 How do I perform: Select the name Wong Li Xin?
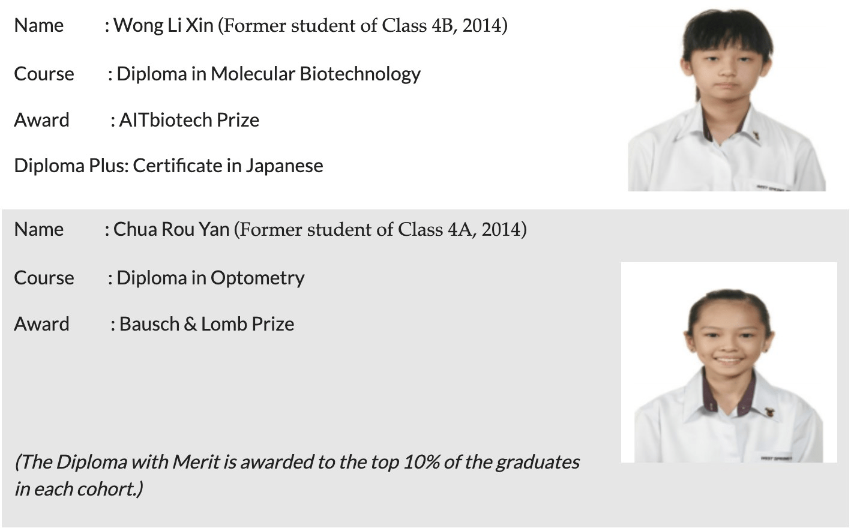(x=163, y=25)
